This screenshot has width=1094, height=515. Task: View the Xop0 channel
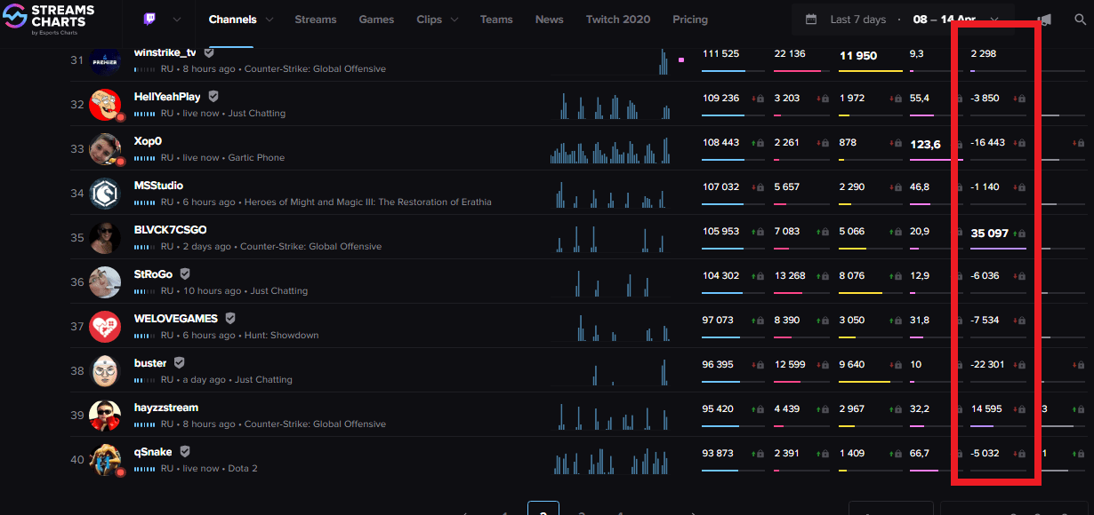point(148,141)
